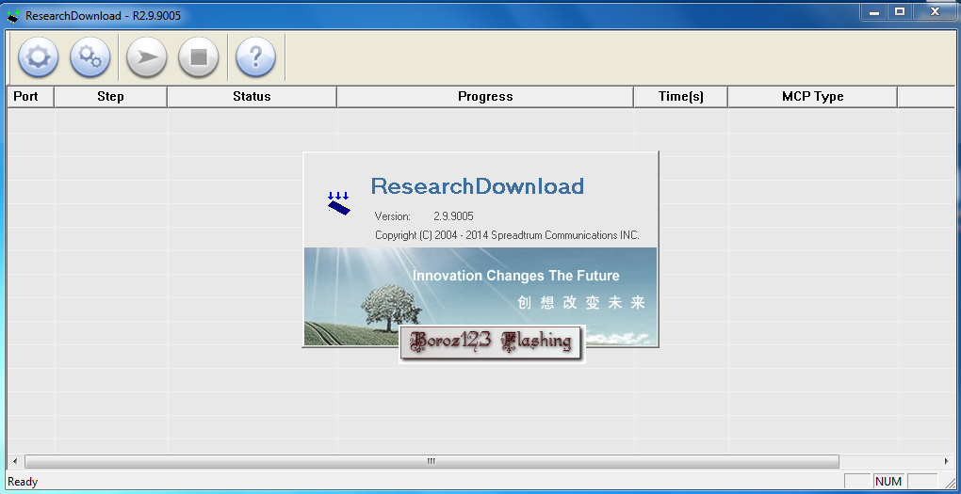The image size is (961, 494).
Task: Click the ResearchDownload title bar app icon
Action: pos(13,15)
